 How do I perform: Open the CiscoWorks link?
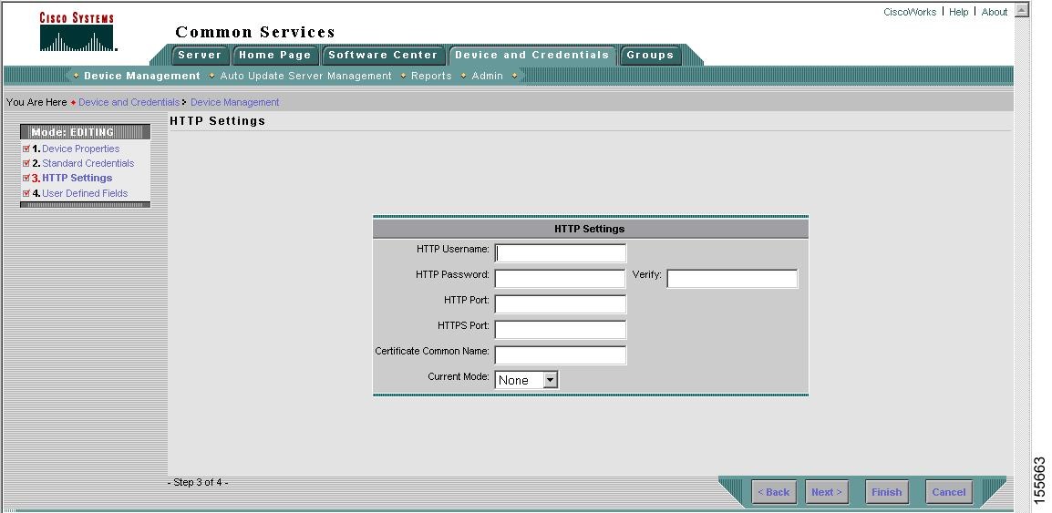click(x=910, y=12)
